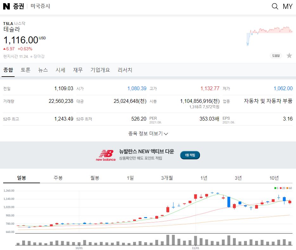
Task: Click the +0.63% change percentage
Action: [x=25, y=49]
